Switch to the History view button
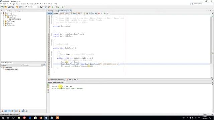 (56, 13)
